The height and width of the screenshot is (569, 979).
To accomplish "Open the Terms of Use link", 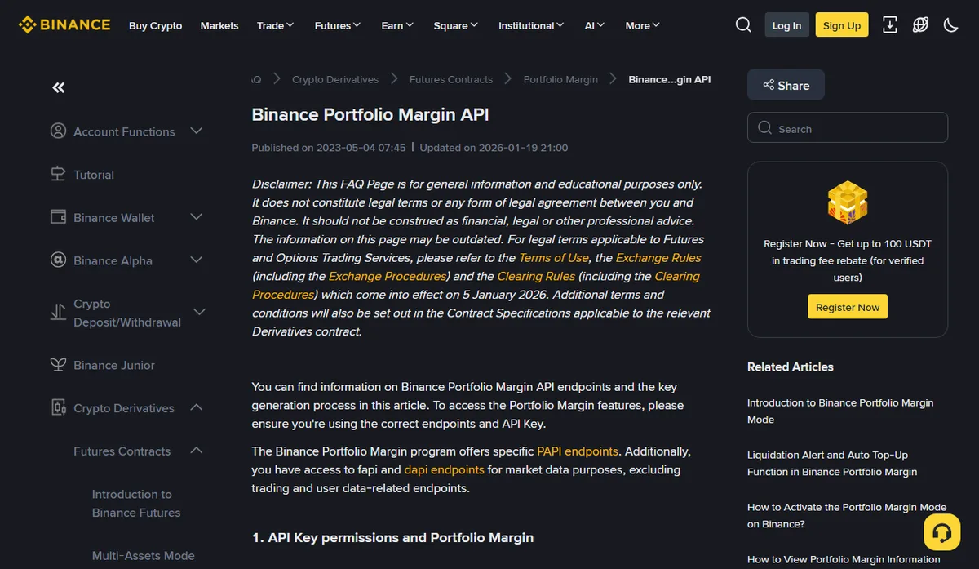I will click(x=553, y=257).
